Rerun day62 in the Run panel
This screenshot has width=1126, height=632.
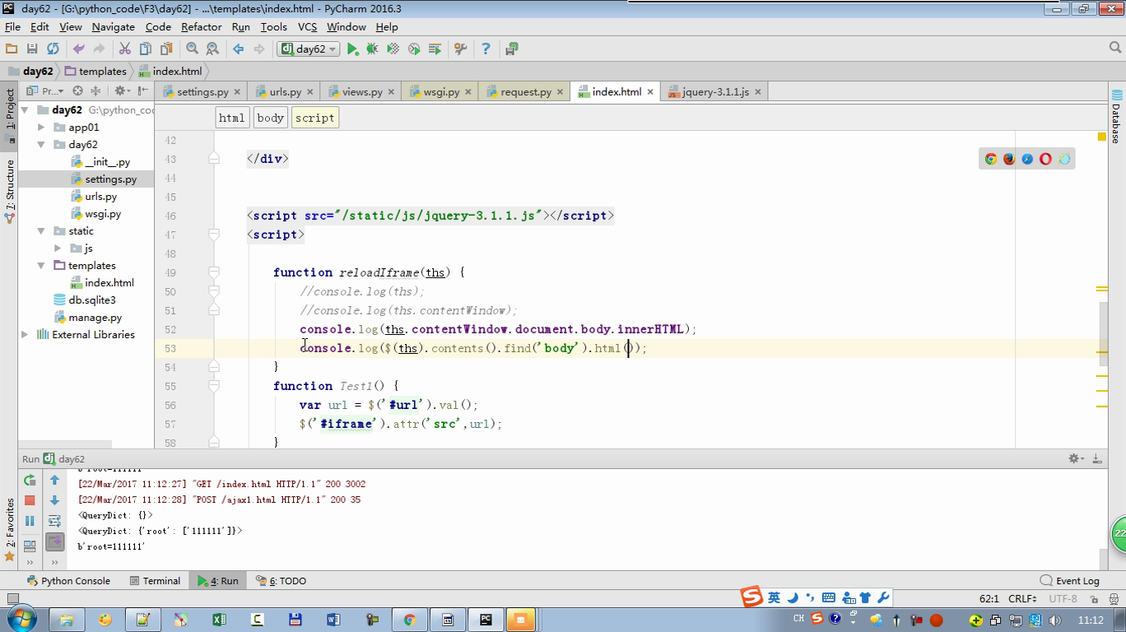coord(30,480)
